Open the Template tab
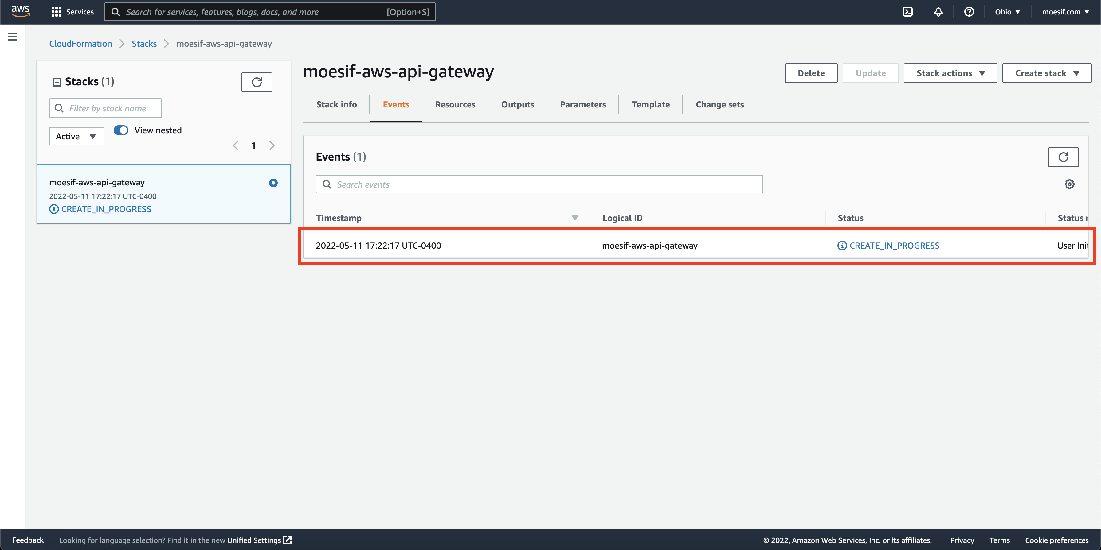The image size is (1101, 550). tap(651, 104)
